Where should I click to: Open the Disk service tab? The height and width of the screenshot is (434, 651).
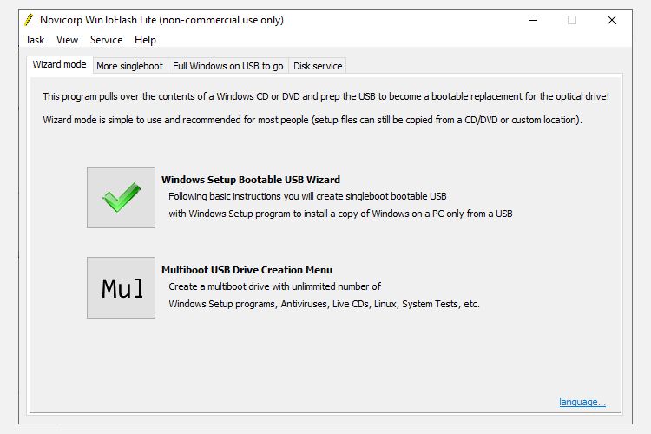tap(318, 66)
